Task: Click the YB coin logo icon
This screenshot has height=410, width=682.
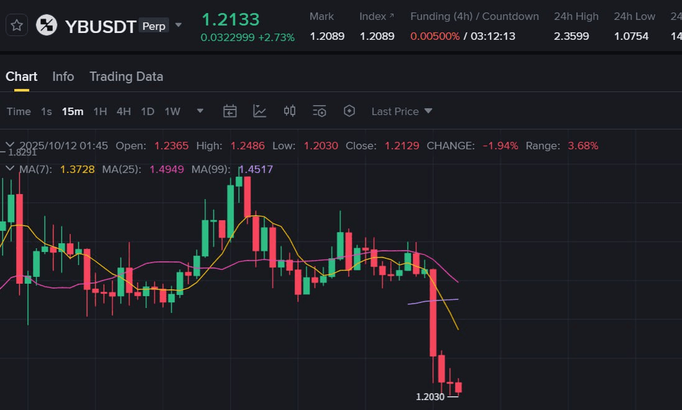Action: pos(46,26)
